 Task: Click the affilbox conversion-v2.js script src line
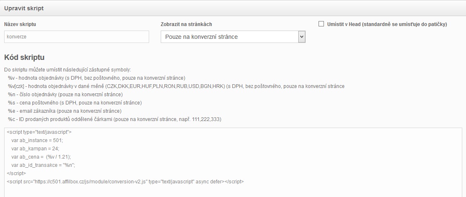click(125, 182)
